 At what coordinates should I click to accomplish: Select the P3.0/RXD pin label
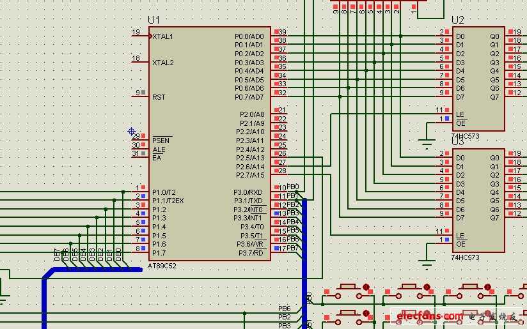click(x=248, y=192)
